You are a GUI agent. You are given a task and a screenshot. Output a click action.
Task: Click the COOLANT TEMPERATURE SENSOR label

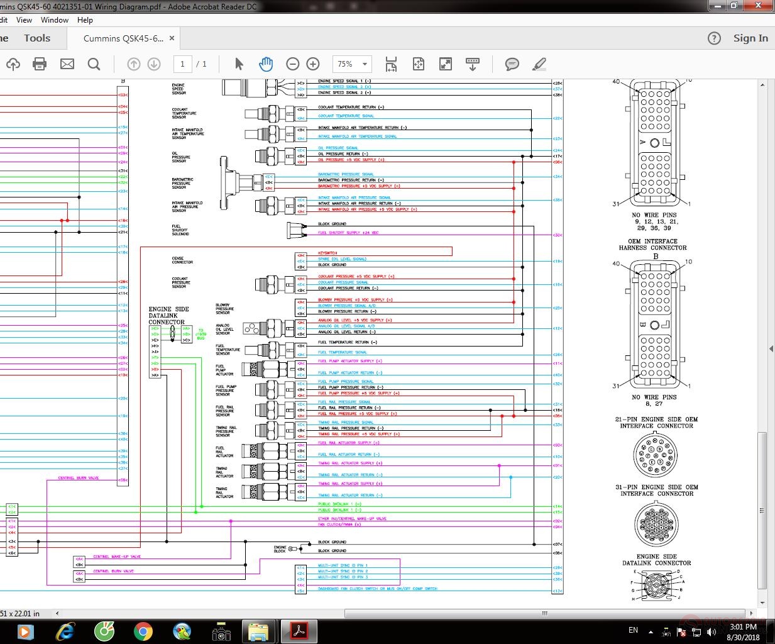pos(184,113)
